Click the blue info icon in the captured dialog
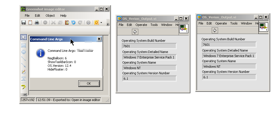This screenshot has width=280, height=114. [x=40, y=53]
